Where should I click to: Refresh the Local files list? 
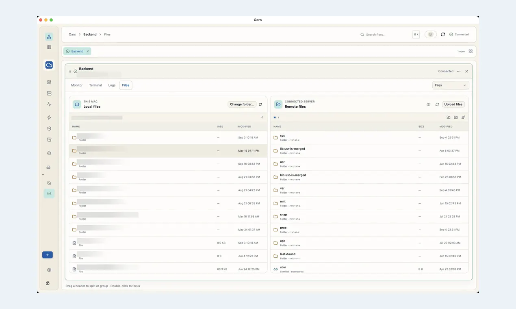[260, 104]
